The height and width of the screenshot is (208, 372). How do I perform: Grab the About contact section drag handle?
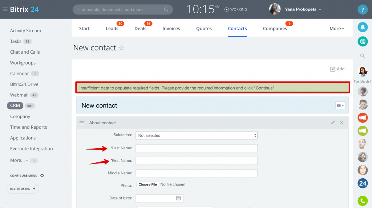tap(82, 123)
